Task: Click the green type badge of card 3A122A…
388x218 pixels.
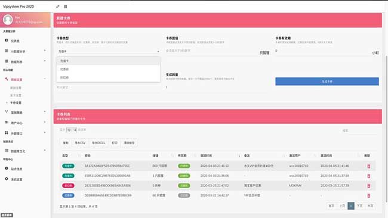Action: point(68,166)
